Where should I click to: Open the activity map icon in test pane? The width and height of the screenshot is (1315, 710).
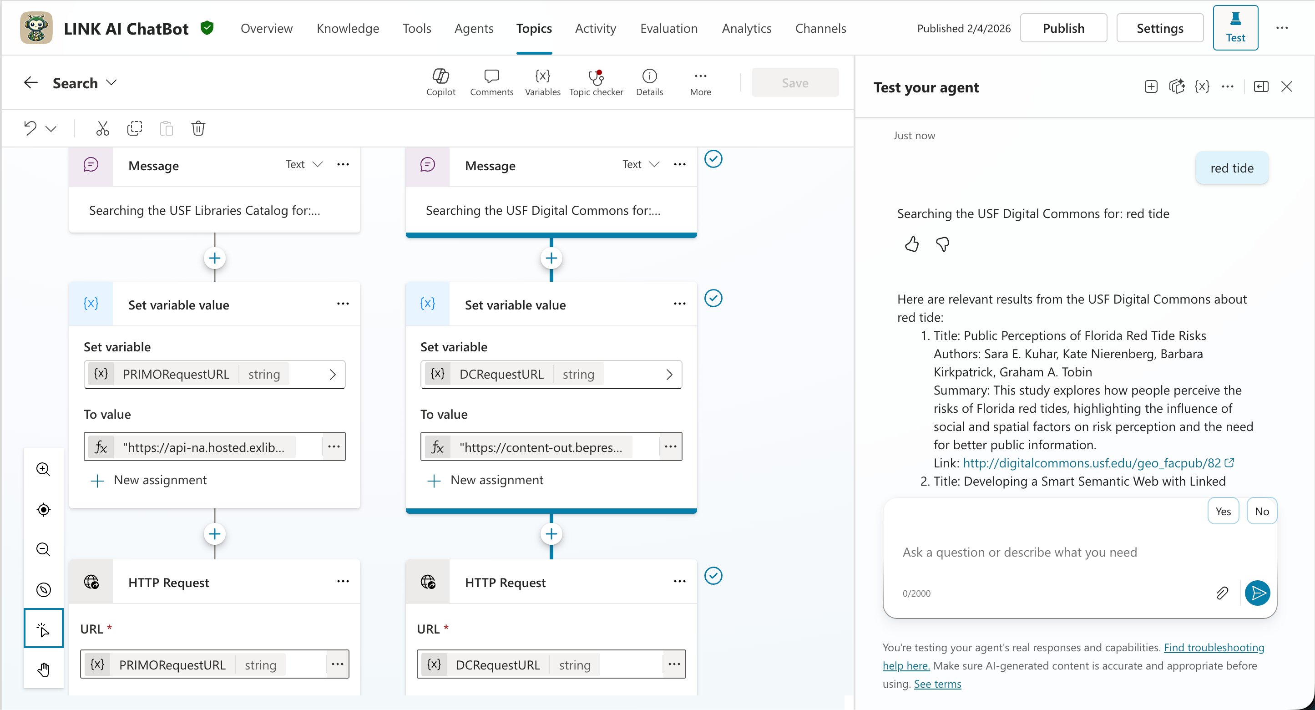(x=1176, y=87)
